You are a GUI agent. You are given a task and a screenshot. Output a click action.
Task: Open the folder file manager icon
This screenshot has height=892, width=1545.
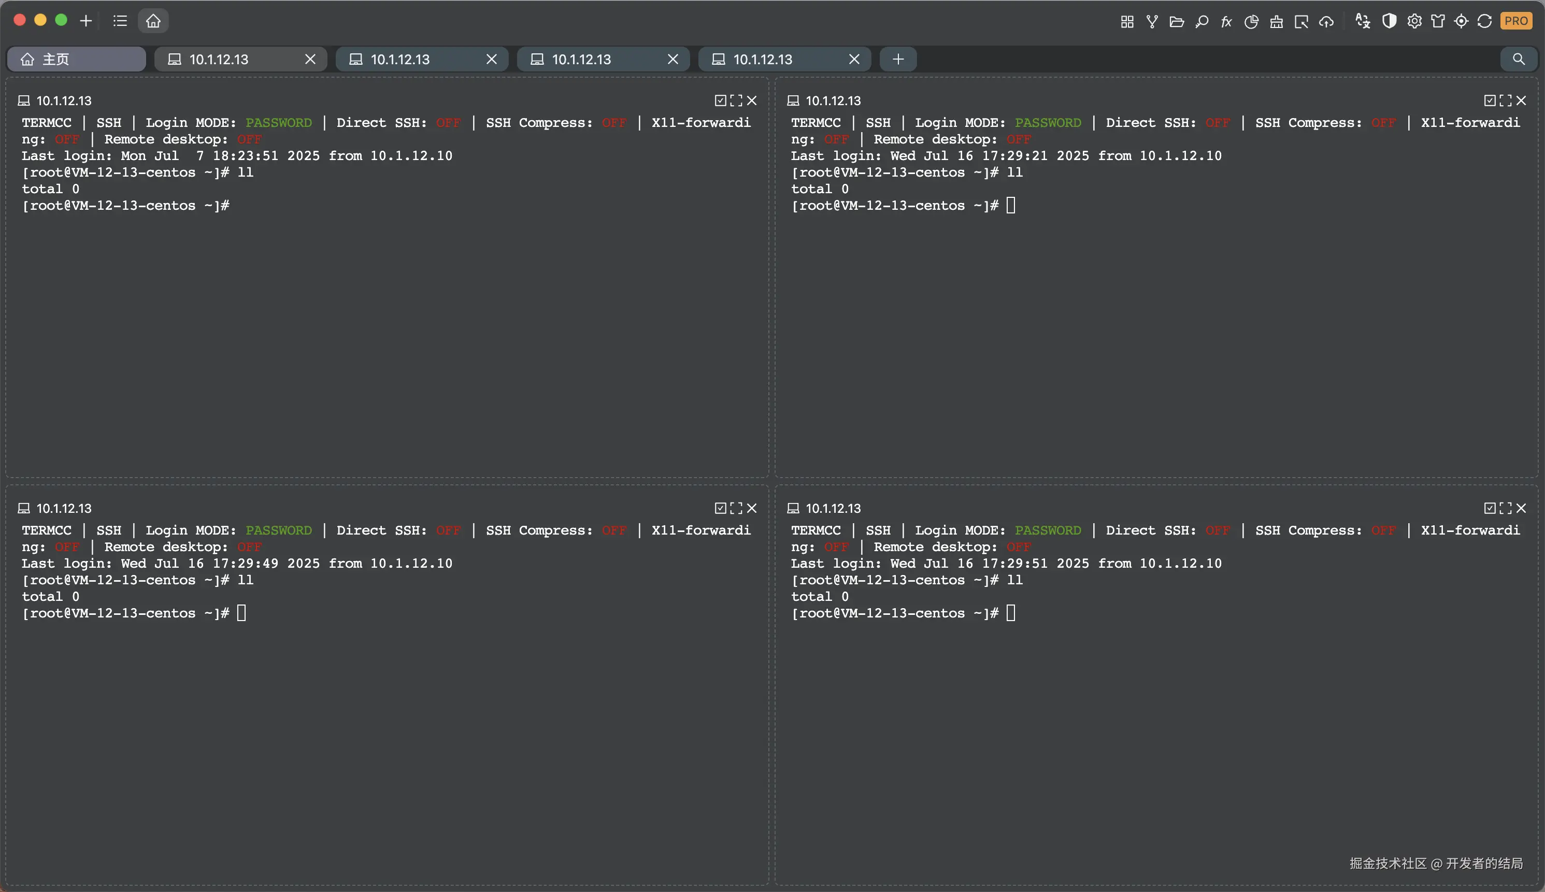point(1176,21)
